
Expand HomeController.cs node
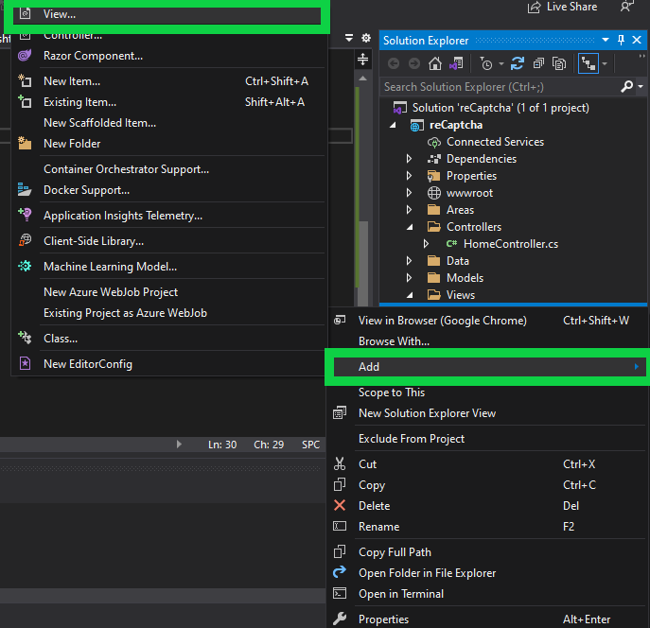tap(426, 244)
